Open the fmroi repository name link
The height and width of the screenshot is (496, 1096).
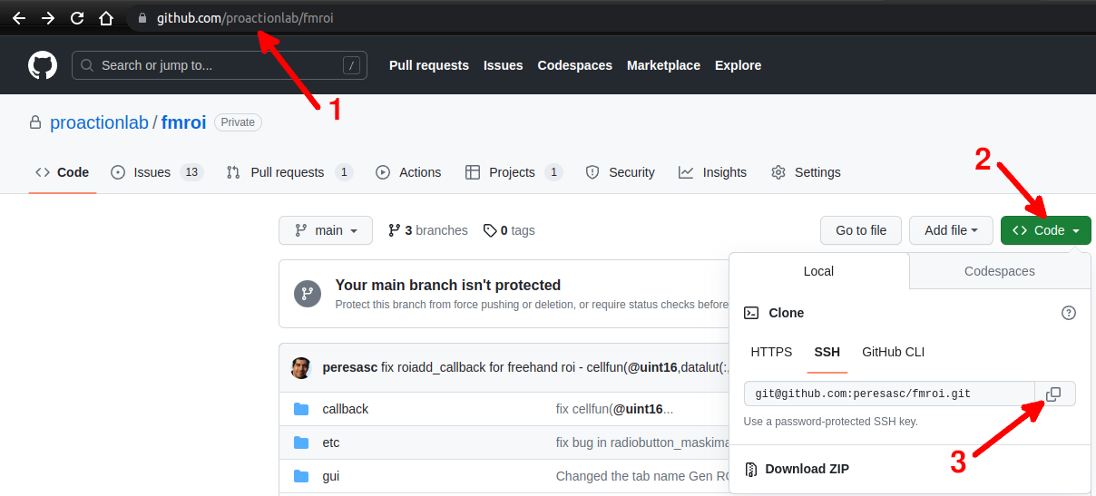coord(184,122)
